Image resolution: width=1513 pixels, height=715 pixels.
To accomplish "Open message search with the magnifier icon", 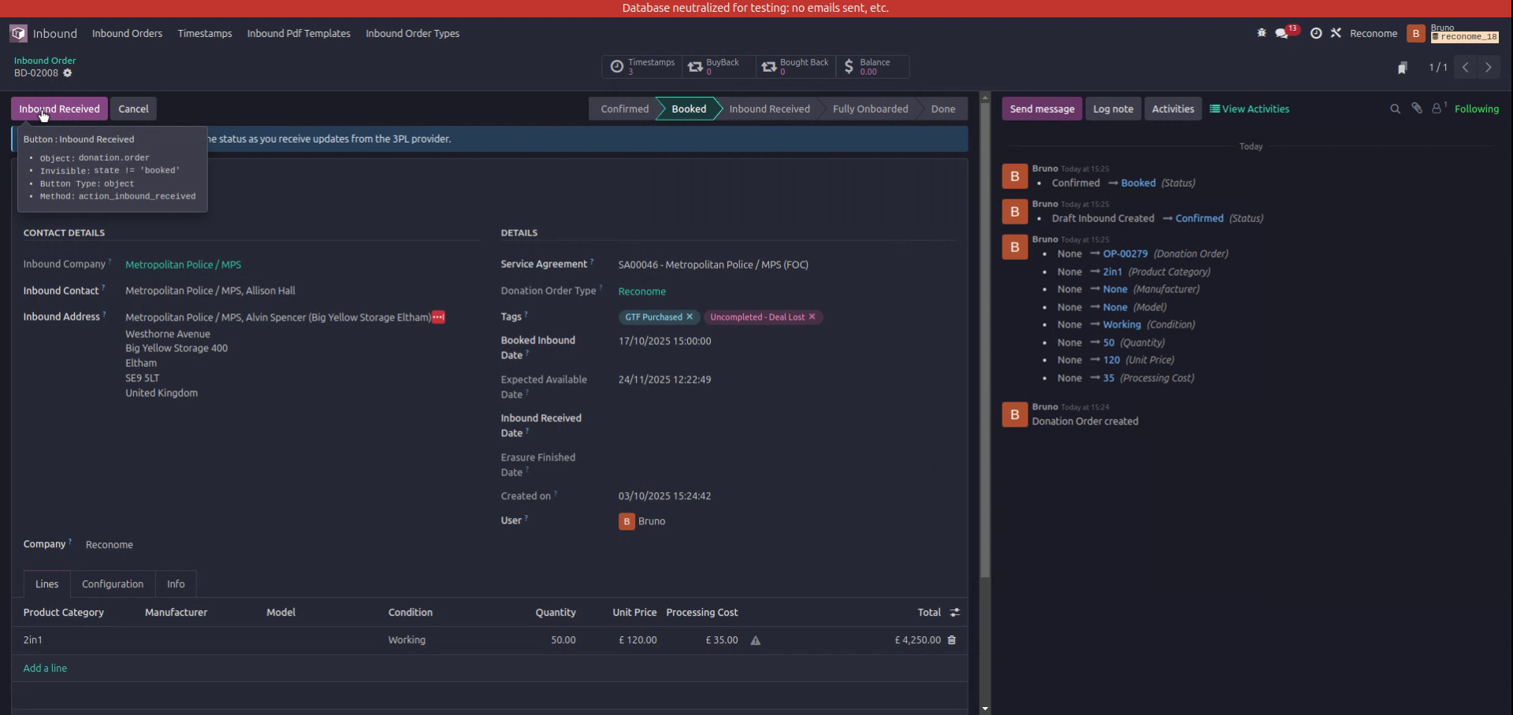I will coord(1395,109).
